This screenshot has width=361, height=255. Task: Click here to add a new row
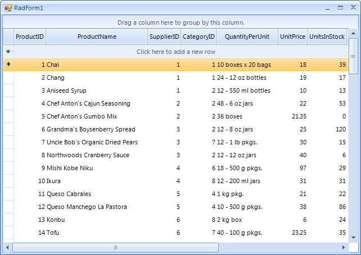click(176, 52)
